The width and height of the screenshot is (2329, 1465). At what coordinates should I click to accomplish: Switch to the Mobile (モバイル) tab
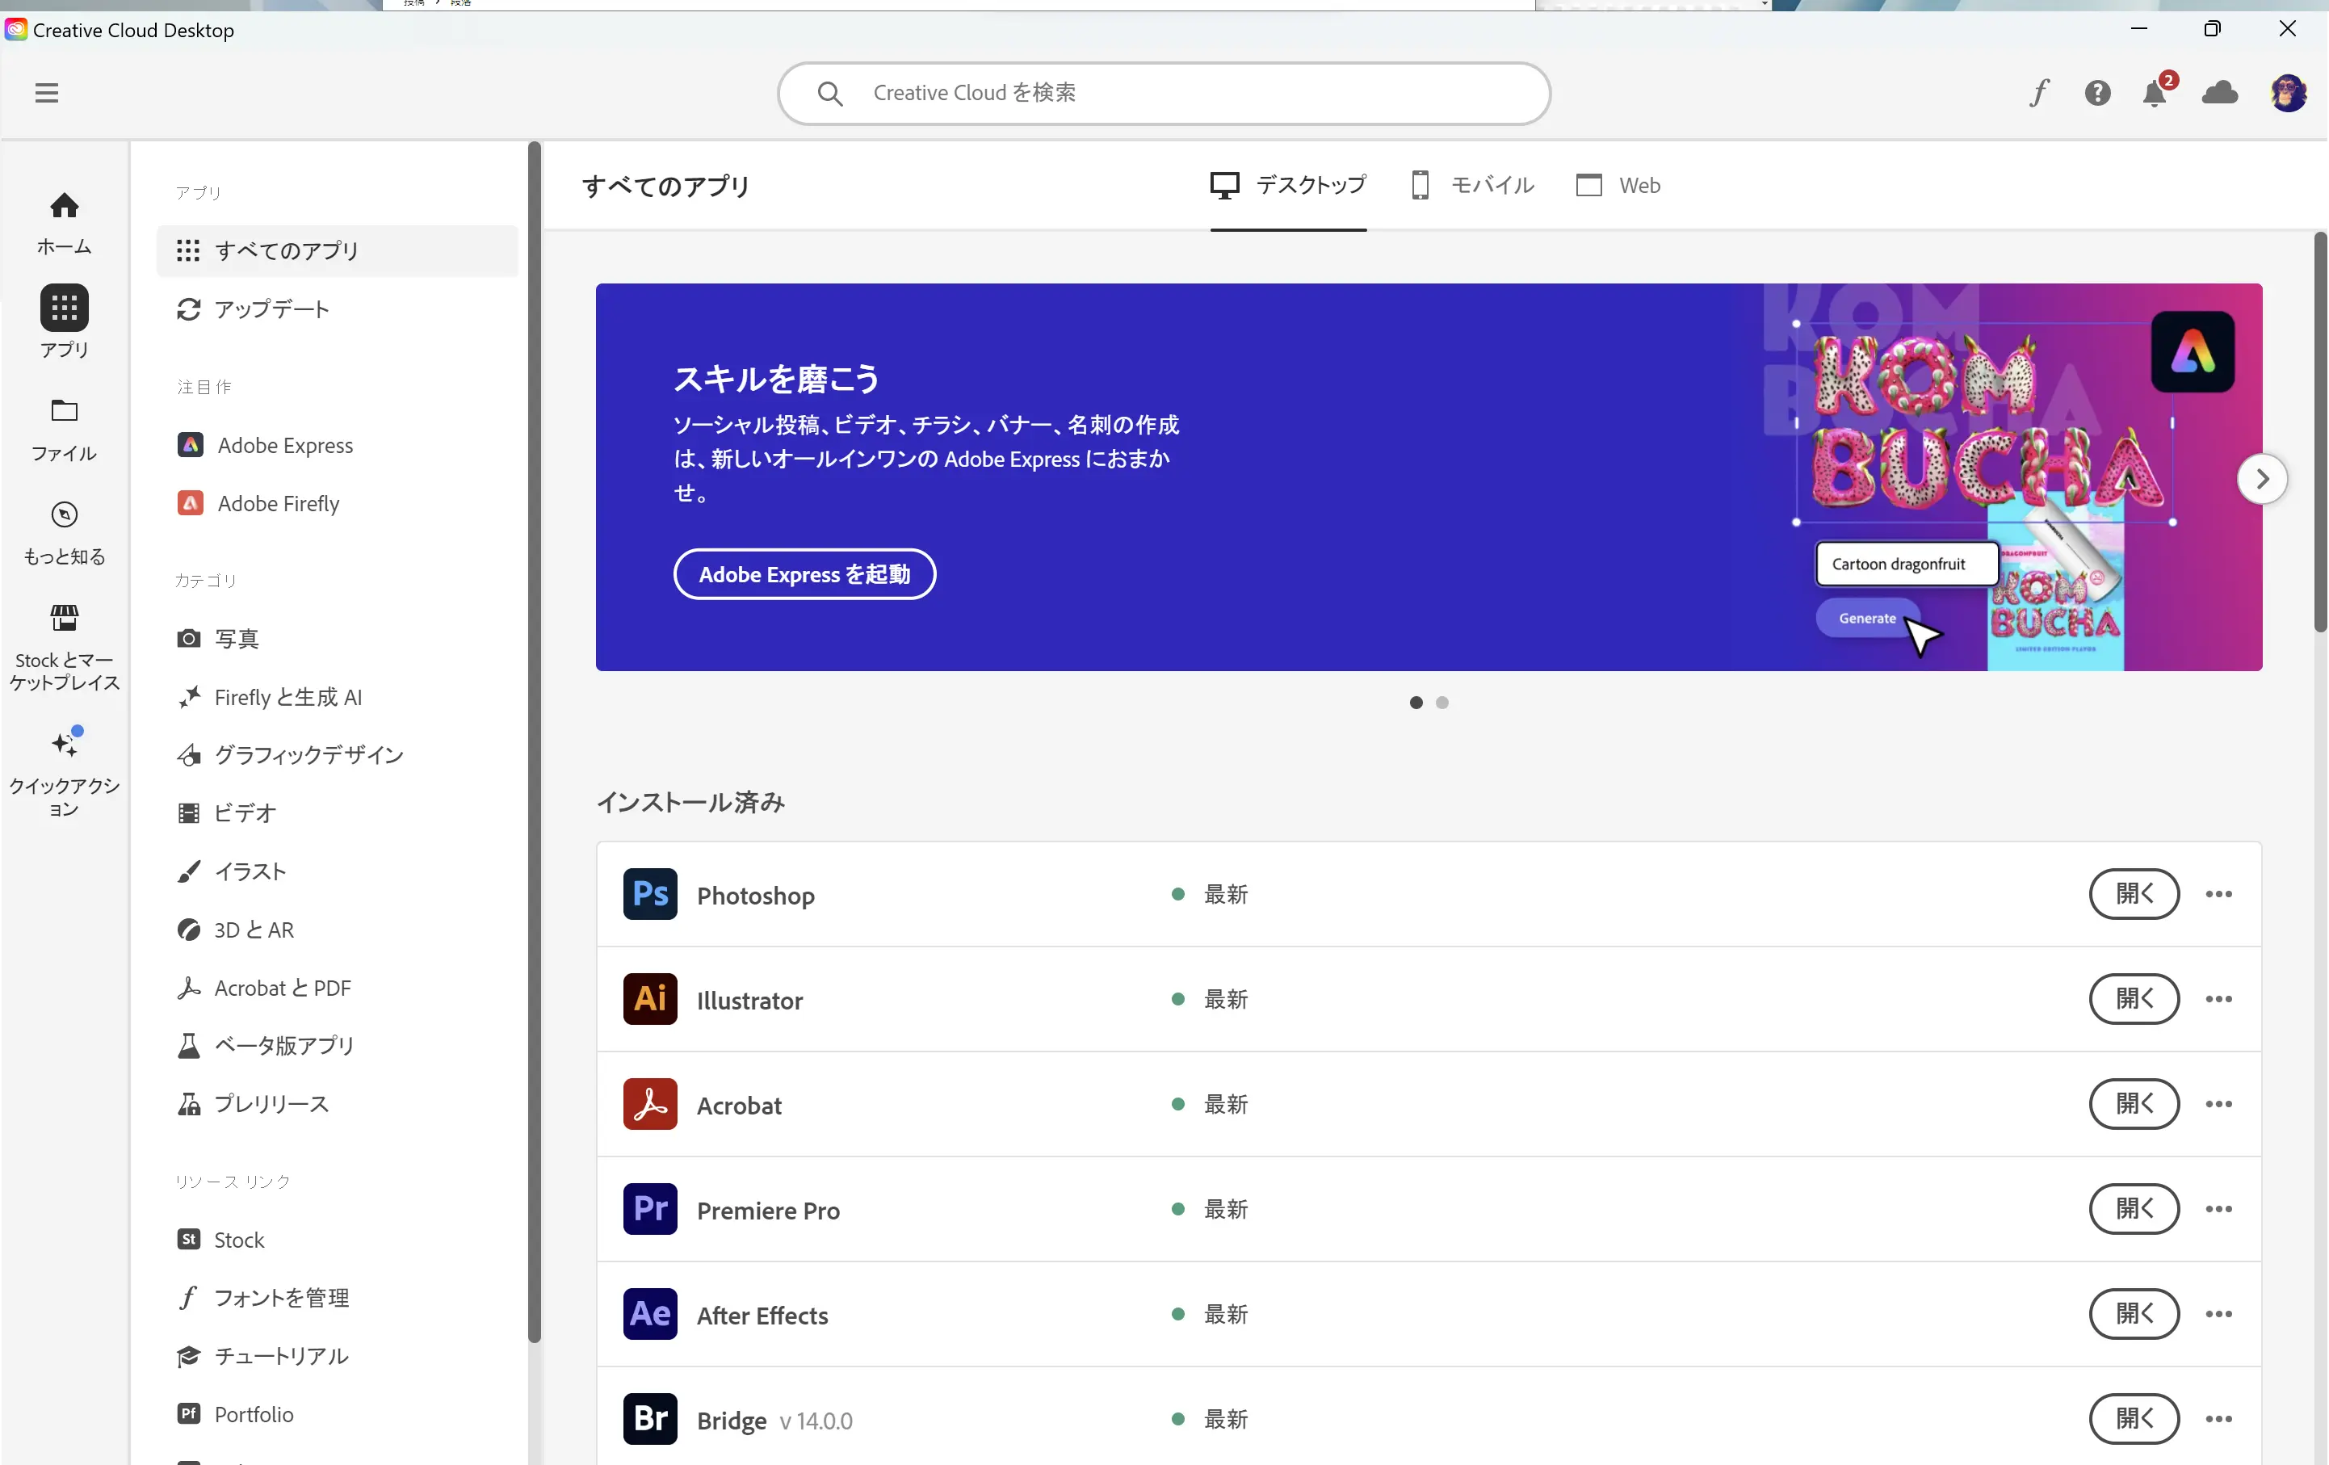click(1471, 185)
